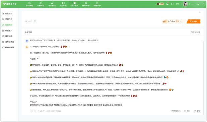Open 历史记录 history link
This screenshot has height=122, width=207.
196,32
